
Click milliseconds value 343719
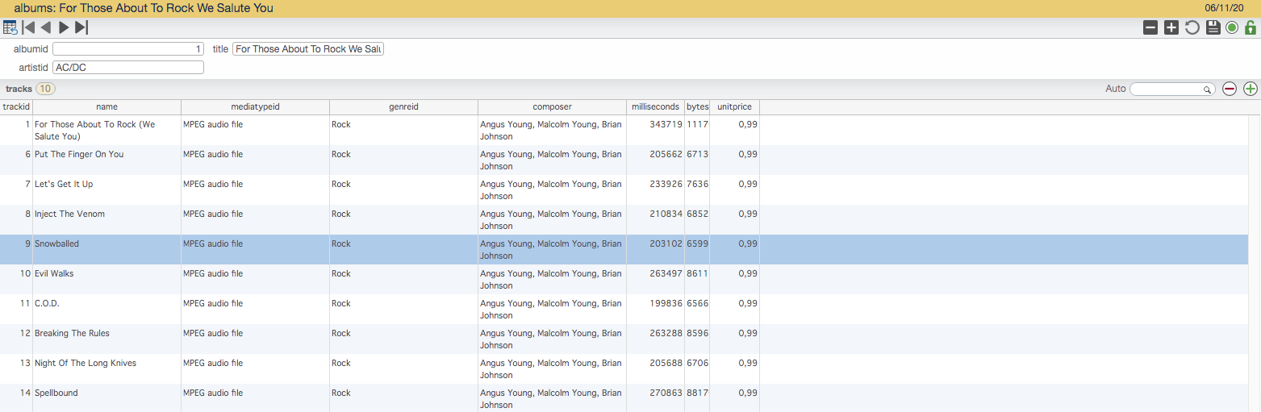(x=666, y=125)
